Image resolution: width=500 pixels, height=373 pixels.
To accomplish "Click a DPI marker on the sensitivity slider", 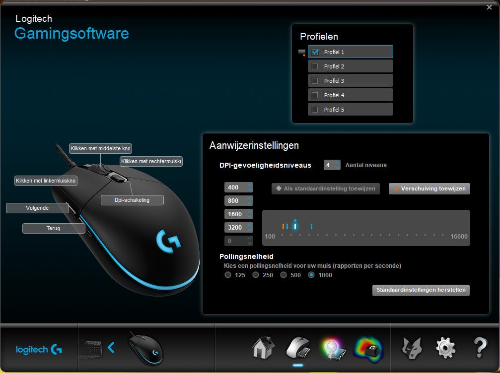I will (296, 226).
